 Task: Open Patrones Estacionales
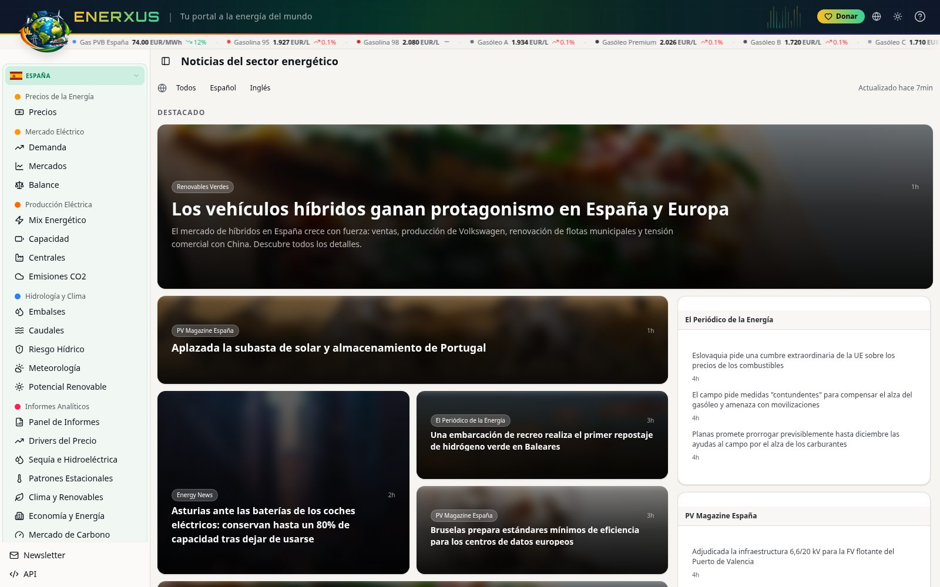75,478
